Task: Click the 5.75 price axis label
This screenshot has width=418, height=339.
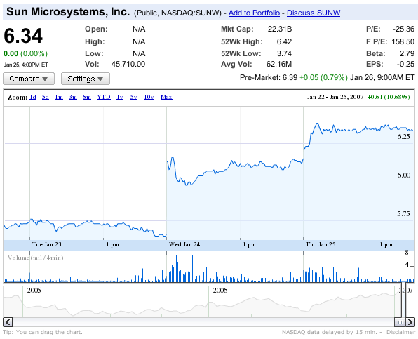Action: [403, 214]
